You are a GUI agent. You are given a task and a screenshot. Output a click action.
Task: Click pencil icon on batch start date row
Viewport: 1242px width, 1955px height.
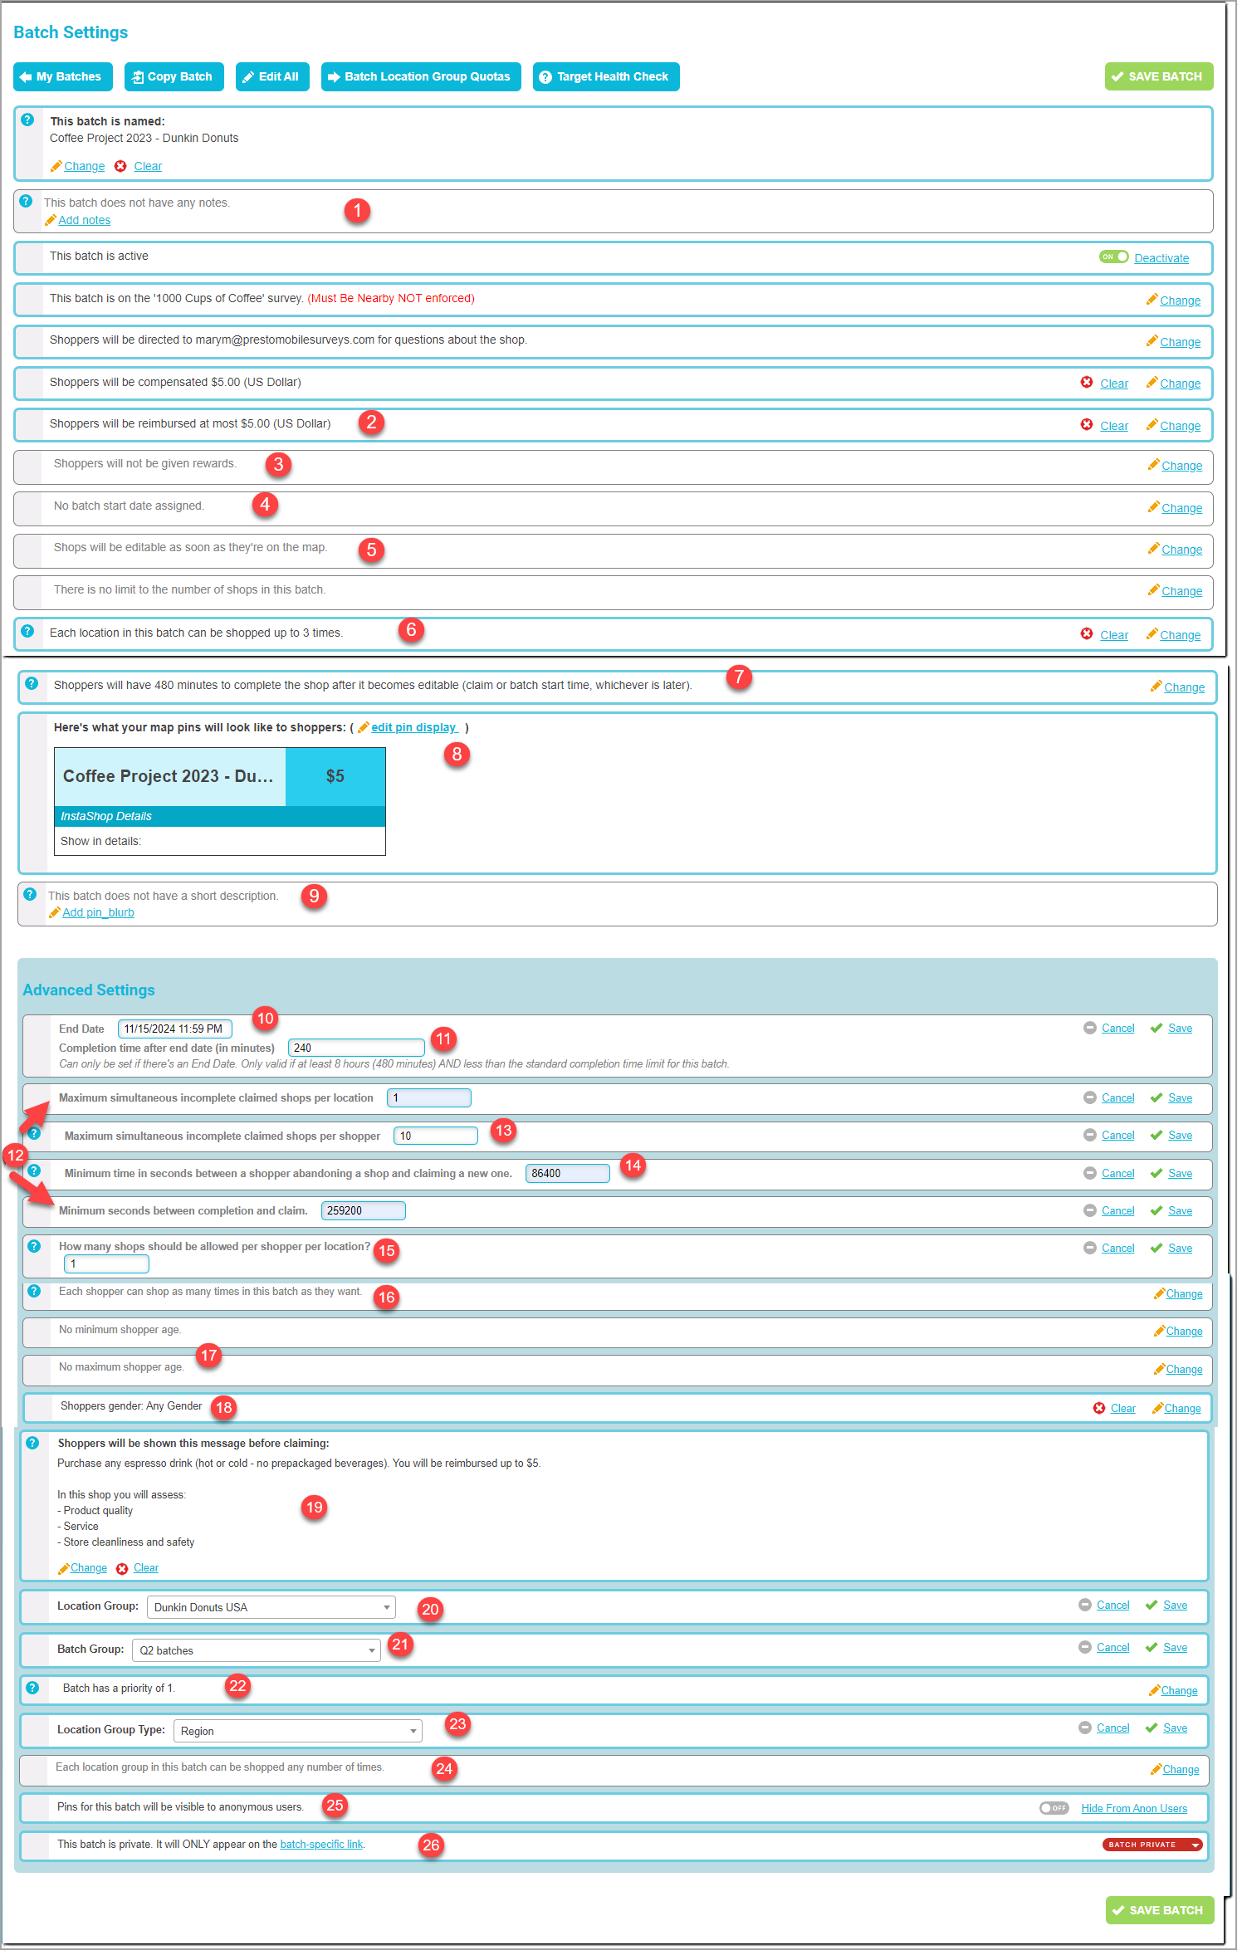pyautogui.click(x=1154, y=506)
